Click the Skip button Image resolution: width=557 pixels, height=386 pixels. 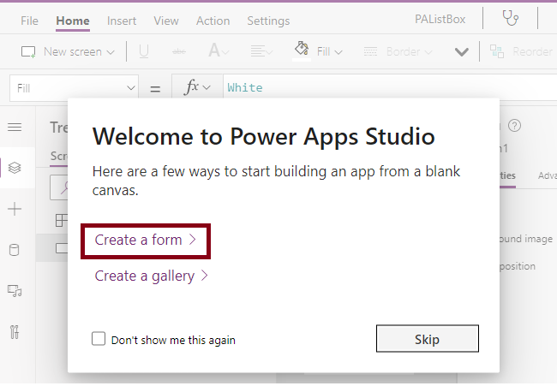tap(428, 339)
